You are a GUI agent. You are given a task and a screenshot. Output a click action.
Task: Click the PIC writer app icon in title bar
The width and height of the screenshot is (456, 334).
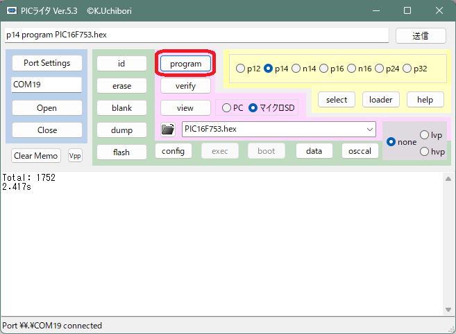(11, 11)
